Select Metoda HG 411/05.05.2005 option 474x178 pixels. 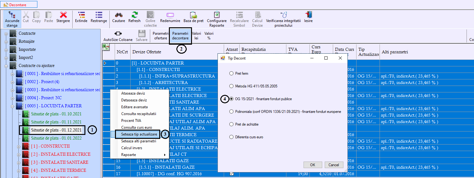click(x=231, y=86)
